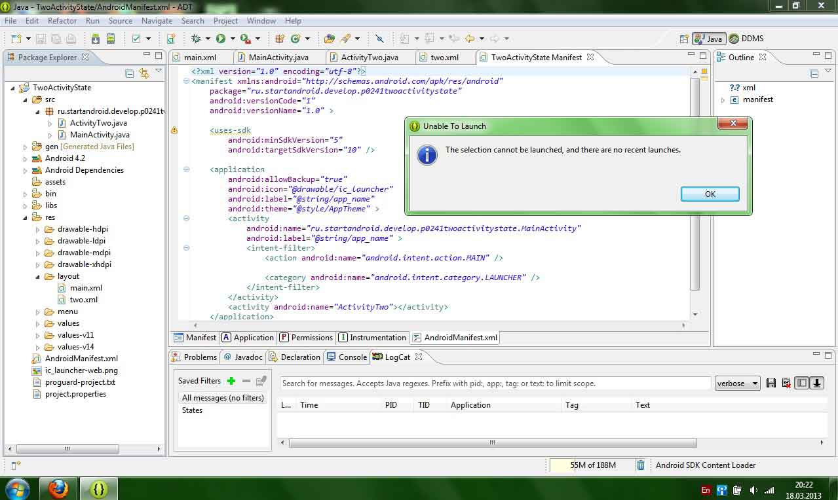The height and width of the screenshot is (500, 838).
Task: Open the Navigate menu
Action: point(157,21)
